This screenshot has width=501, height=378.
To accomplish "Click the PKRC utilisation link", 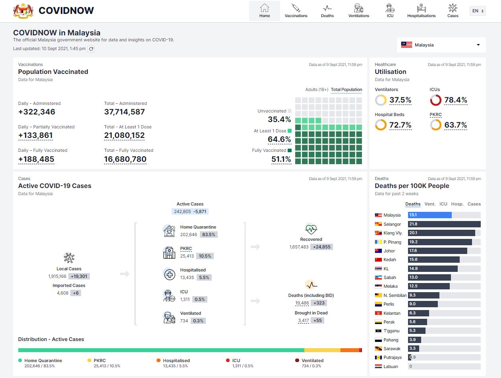I will 435,114.
